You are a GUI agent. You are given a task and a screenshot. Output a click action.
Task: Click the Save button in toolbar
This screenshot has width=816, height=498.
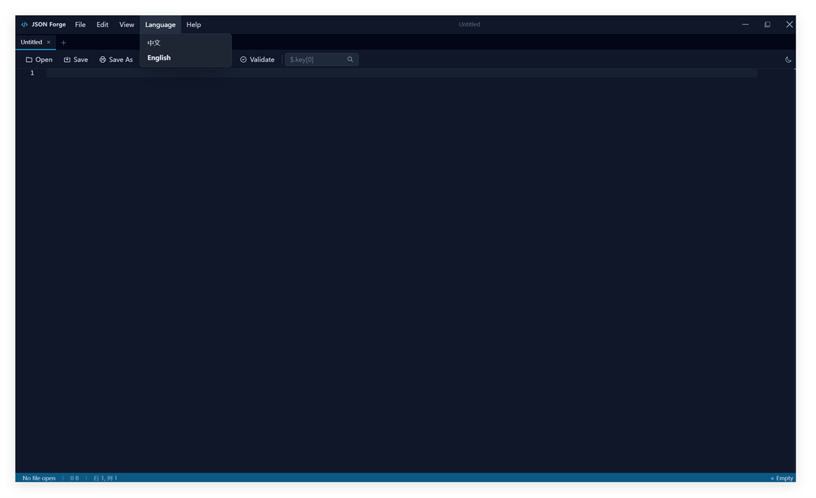click(76, 59)
